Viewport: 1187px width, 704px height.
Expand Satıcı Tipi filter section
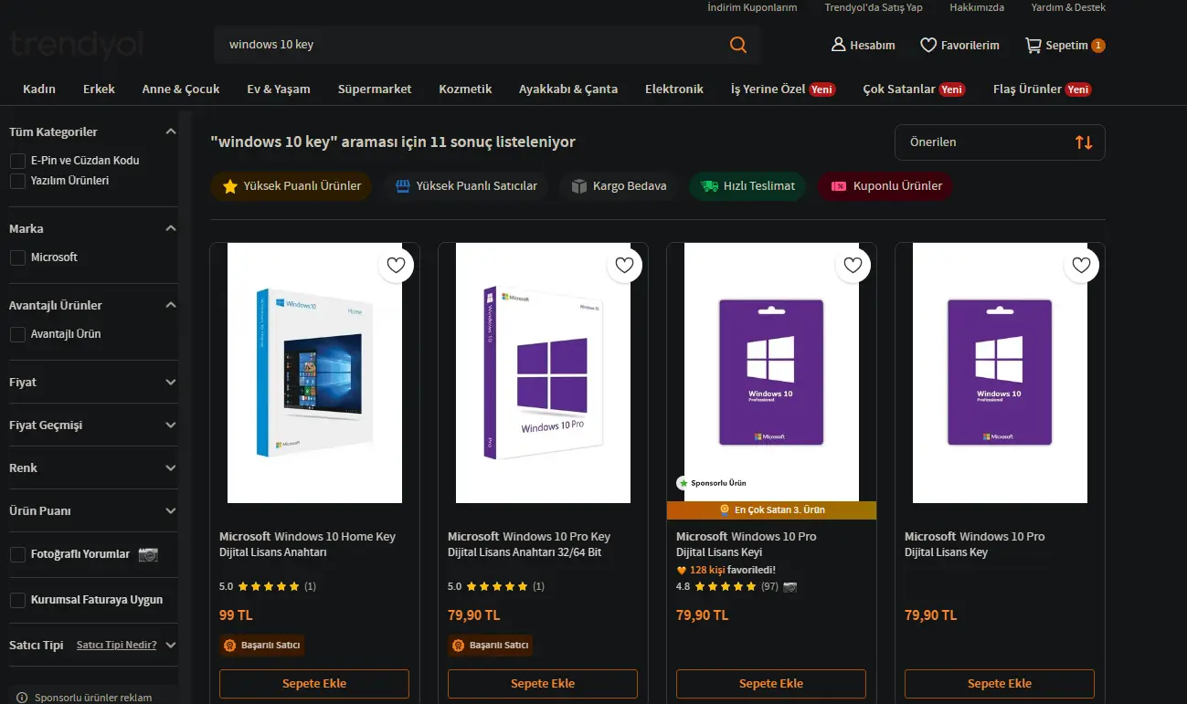171,645
